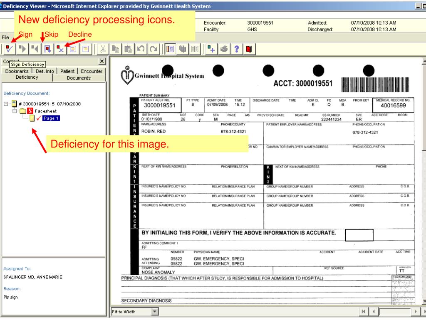Switch to the Documents tab
Image resolution: width=426 pixels, height=320 pixels.
(79, 78)
